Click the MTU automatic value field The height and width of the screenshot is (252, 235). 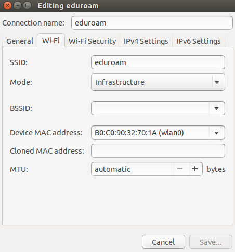(132, 169)
